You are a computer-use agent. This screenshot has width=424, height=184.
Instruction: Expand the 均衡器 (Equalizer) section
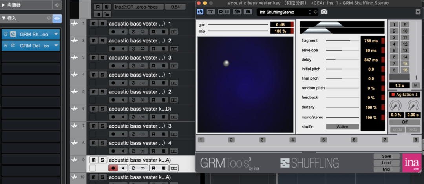(x=4, y=5)
